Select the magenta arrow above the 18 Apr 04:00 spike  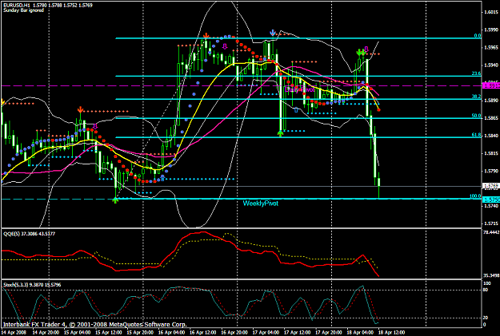[x=366, y=49]
